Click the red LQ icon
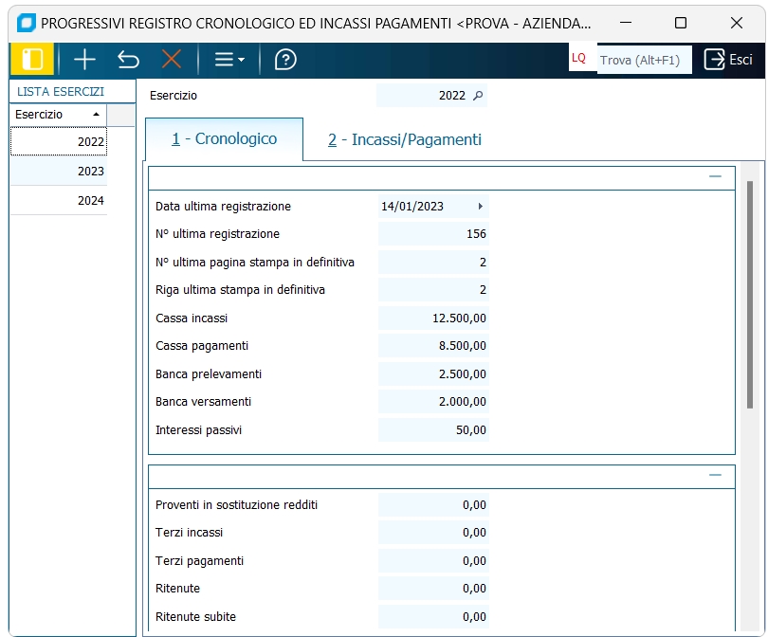Screen dimensions: 768x637 coord(578,59)
